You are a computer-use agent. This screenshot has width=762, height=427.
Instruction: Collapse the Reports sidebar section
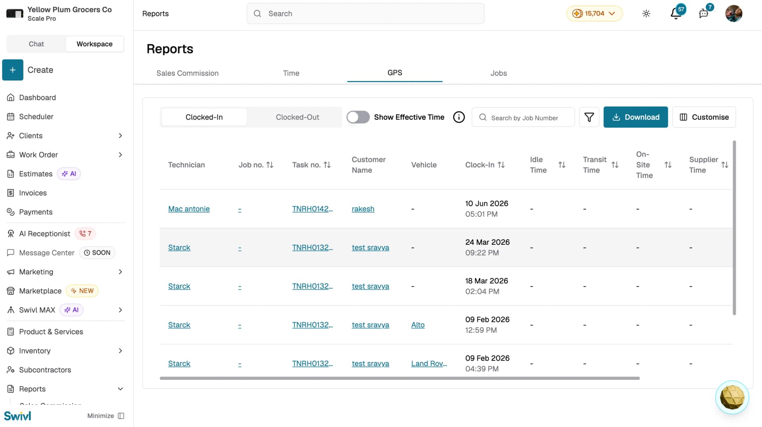click(x=120, y=389)
